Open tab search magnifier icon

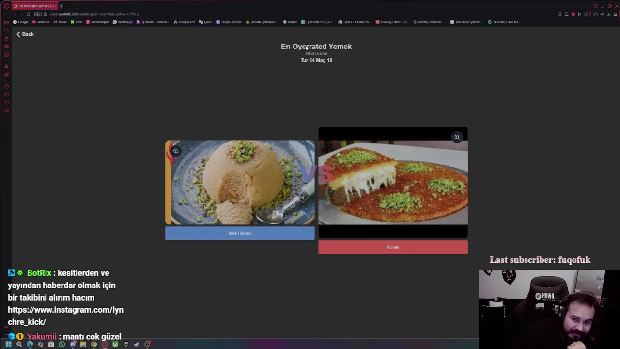tap(595, 6)
